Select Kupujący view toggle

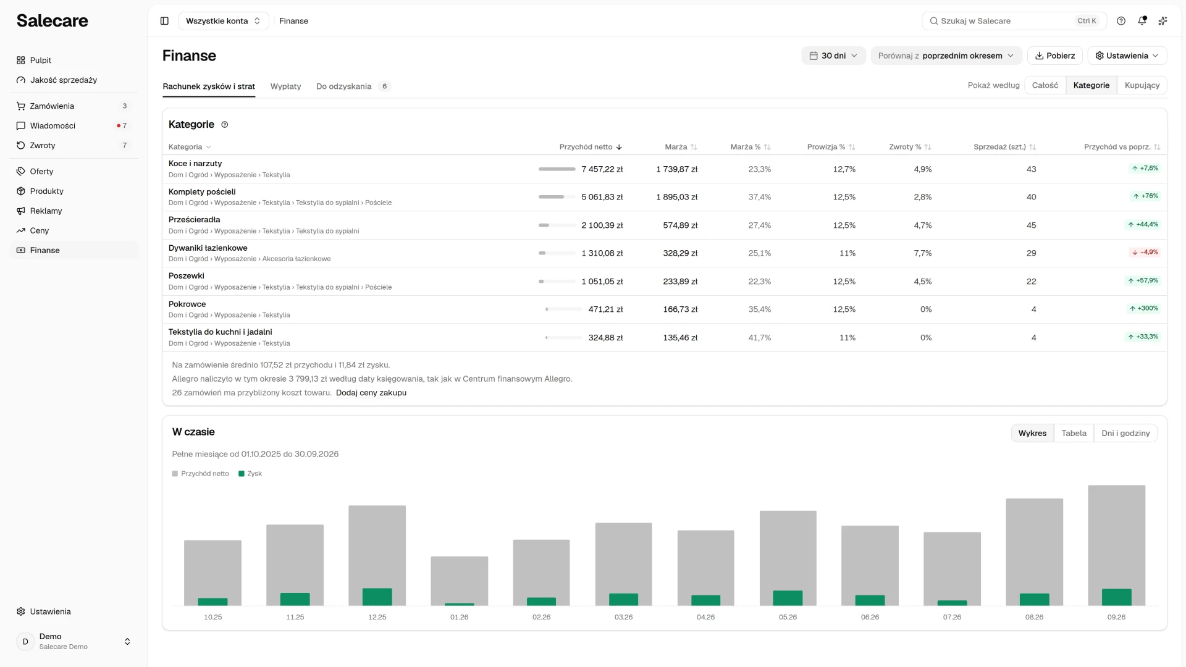[1142, 85]
